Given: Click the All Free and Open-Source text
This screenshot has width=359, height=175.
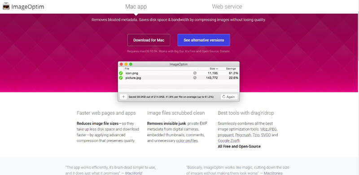Looking at the screenshot, I should click(239, 146).
